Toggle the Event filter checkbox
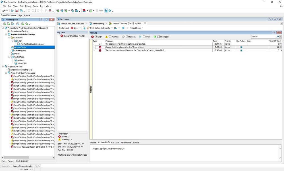 coord(144,37)
